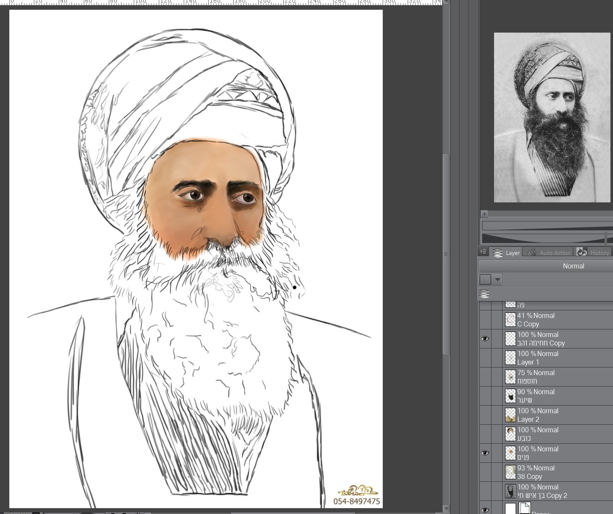Switch to the Layer tab
This screenshot has height=514, width=613.
point(506,252)
